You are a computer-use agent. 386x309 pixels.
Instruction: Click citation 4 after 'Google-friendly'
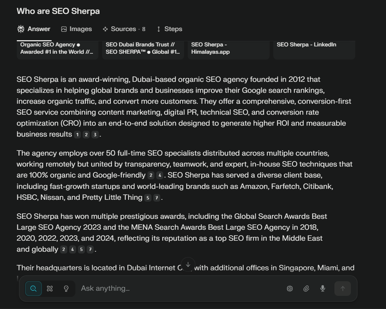click(160, 175)
